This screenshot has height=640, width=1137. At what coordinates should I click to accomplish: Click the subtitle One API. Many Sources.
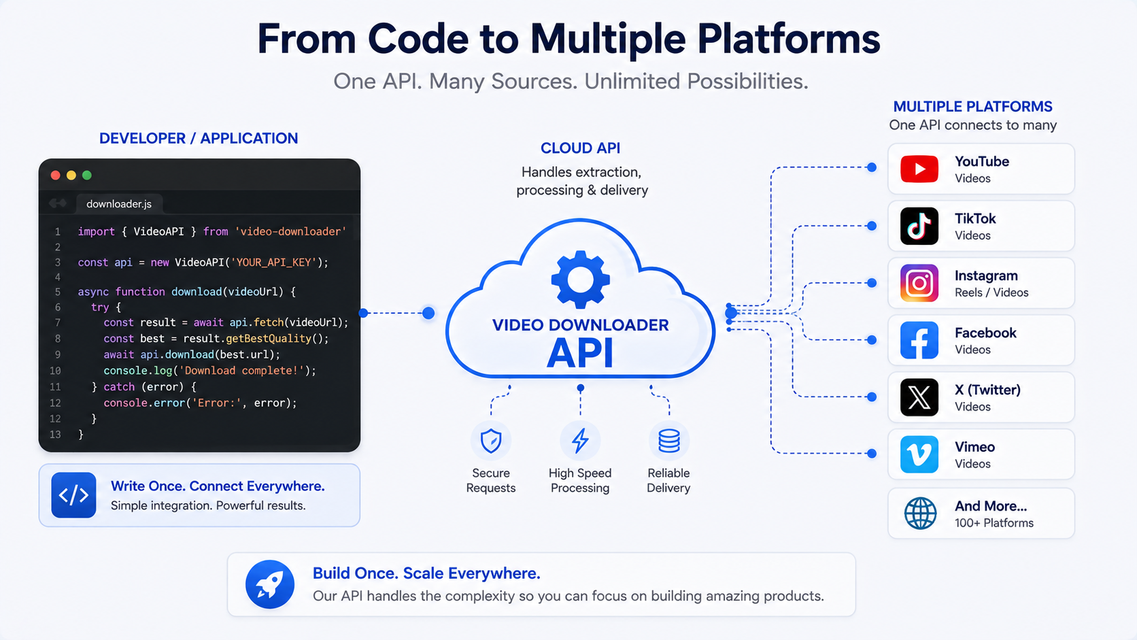[571, 82]
